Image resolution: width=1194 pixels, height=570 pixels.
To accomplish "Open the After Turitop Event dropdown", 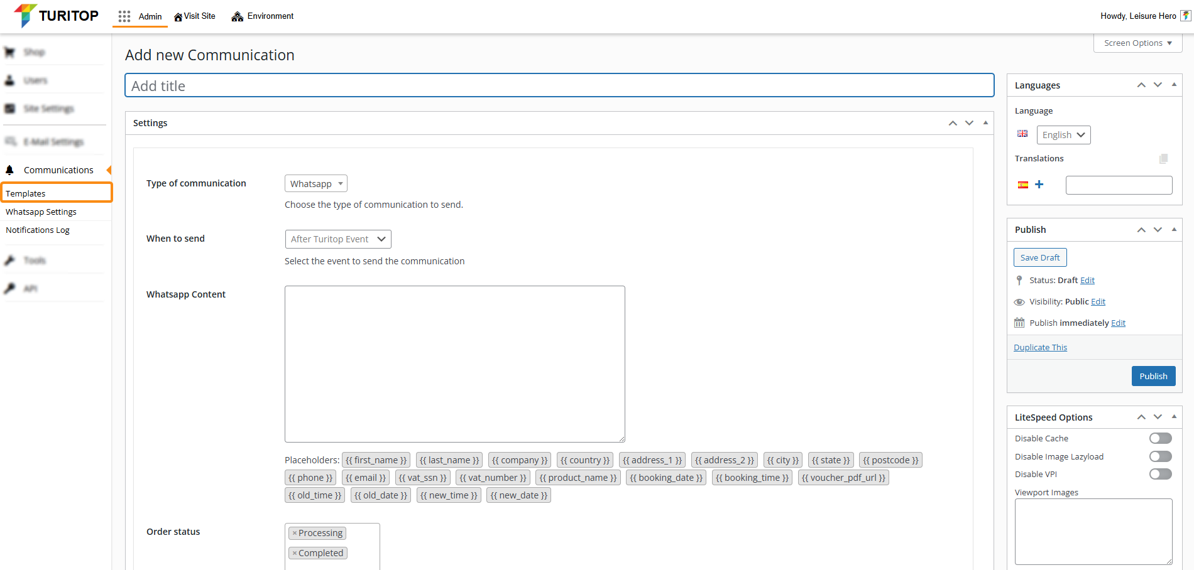I will pos(337,239).
